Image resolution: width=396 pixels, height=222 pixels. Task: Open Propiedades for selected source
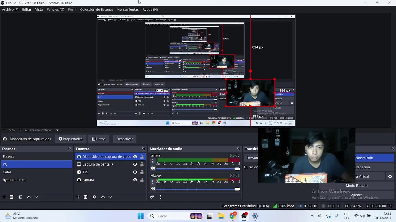tap(71, 139)
